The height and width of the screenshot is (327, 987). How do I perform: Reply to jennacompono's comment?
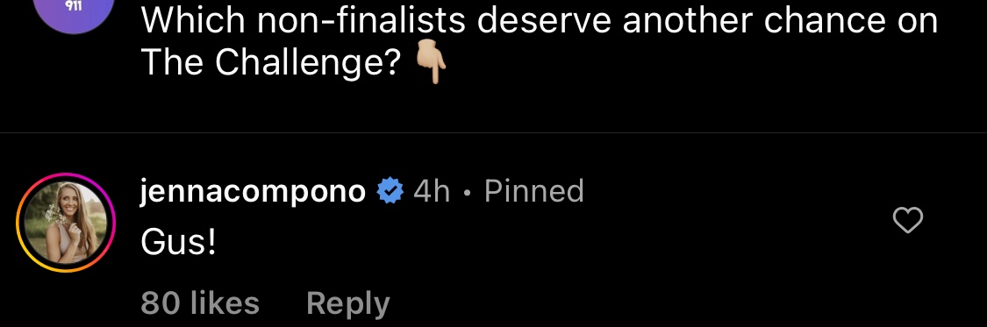pyautogui.click(x=348, y=303)
